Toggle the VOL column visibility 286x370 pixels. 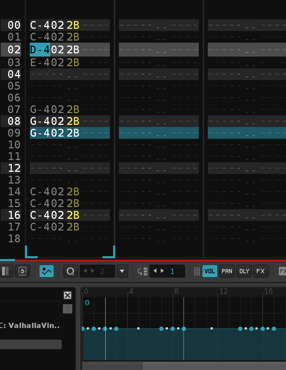click(x=210, y=271)
